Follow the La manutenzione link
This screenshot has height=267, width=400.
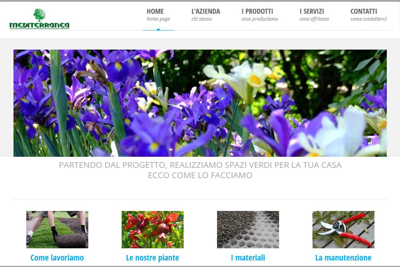point(343,258)
